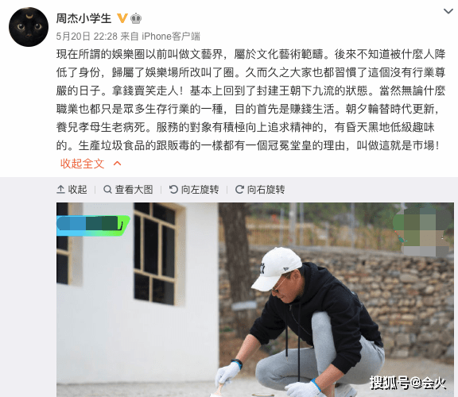Click the crown membership icon
458x397 pixels.
click(x=136, y=18)
